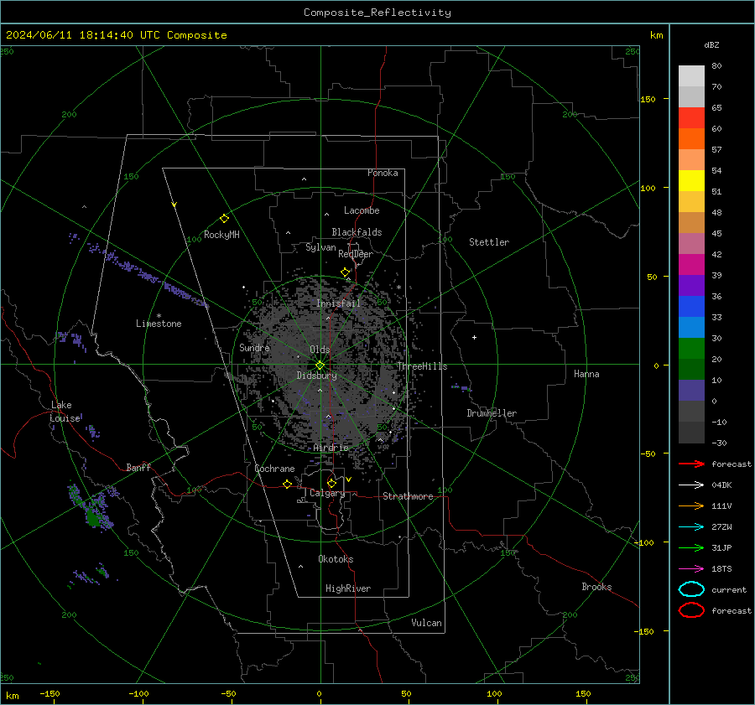Click the RockyMH label

221,235
